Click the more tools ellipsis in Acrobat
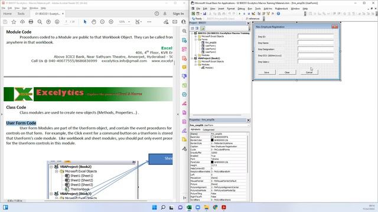 149,22
